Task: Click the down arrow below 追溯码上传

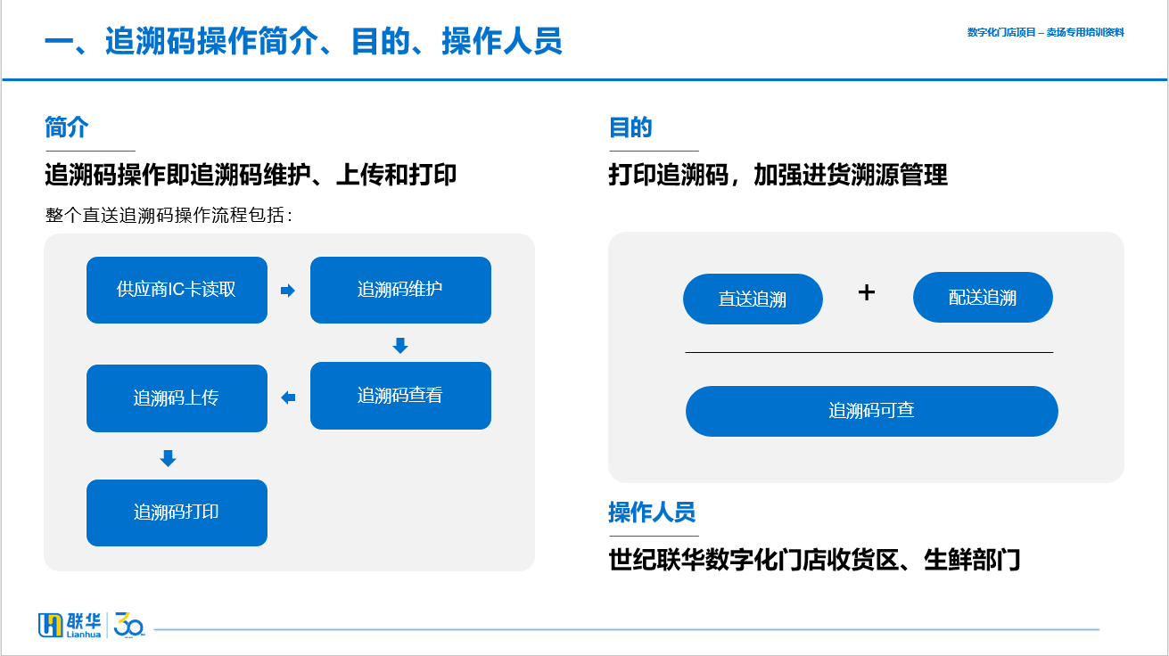Action: pyautogui.click(x=168, y=458)
